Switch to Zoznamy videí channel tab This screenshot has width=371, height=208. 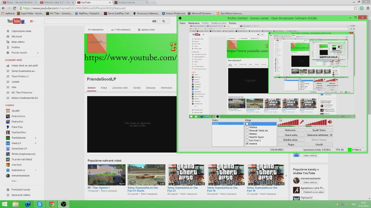click(120, 88)
